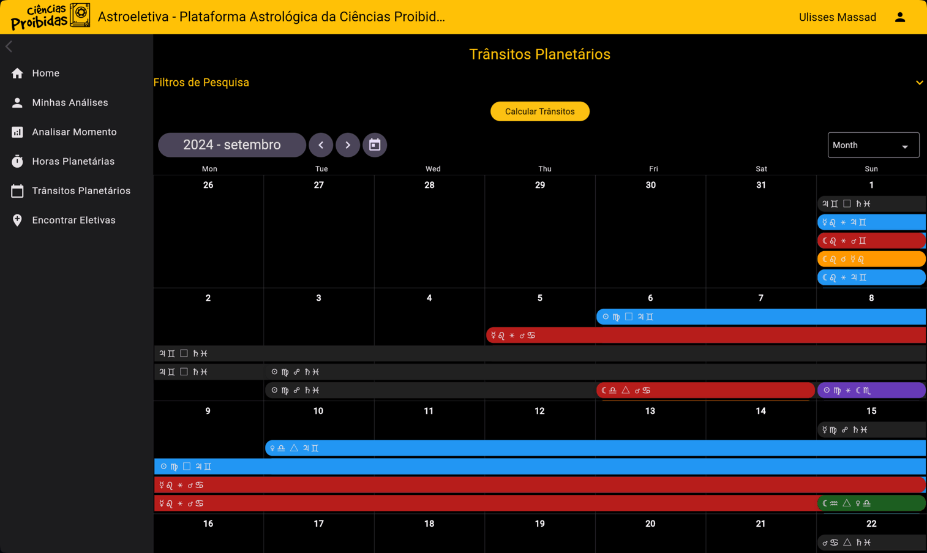Open the calendar date picker icon
This screenshot has height=553, width=927.
pyautogui.click(x=375, y=145)
